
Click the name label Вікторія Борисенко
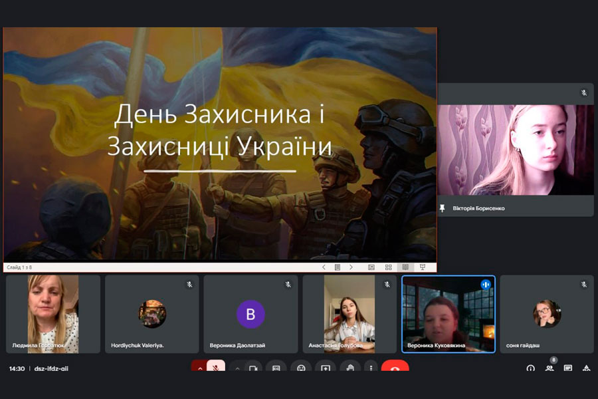478,208
